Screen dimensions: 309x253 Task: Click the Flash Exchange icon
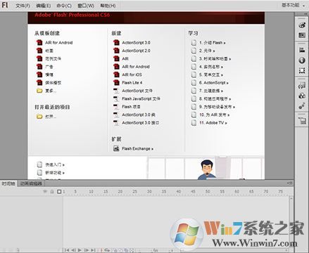point(116,148)
